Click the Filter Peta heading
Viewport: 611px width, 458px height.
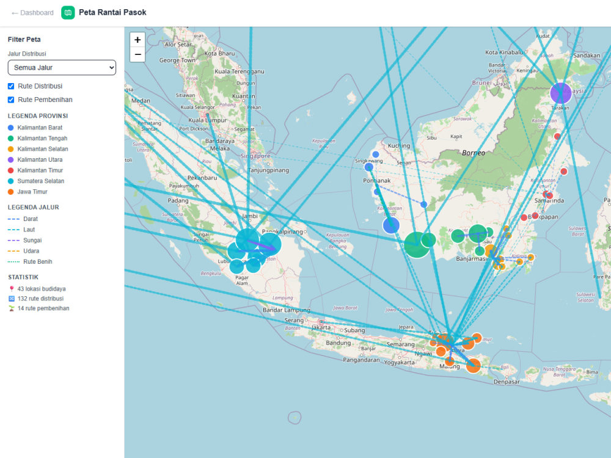(x=24, y=39)
